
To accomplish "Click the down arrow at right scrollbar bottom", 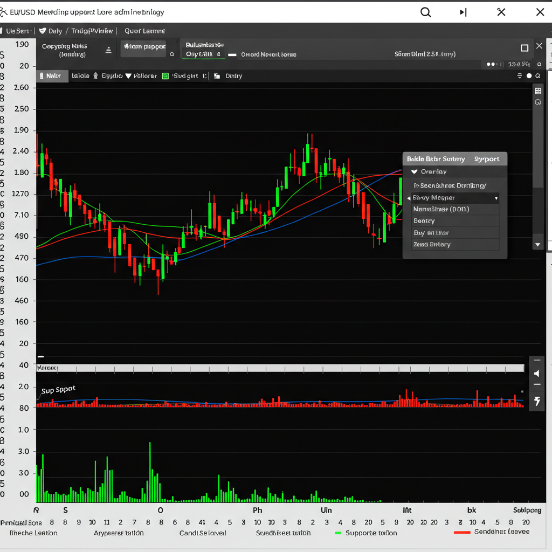I will 537,245.
